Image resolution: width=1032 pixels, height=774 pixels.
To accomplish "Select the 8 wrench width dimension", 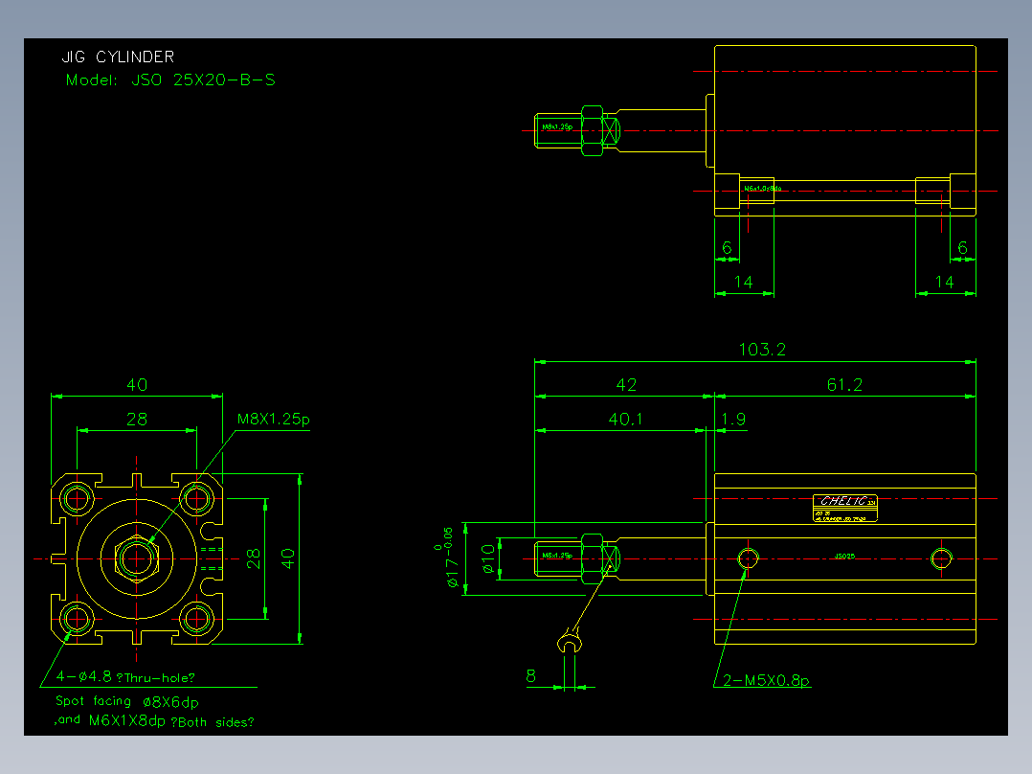I will click(x=531, y=676).
